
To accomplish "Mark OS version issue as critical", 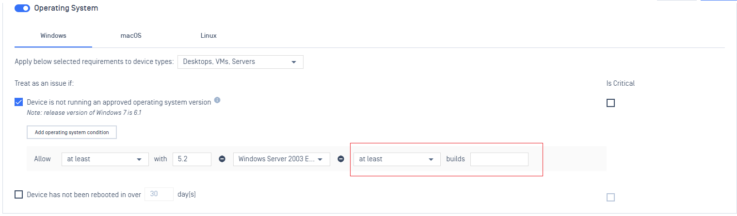I will [x=610, y=103].
